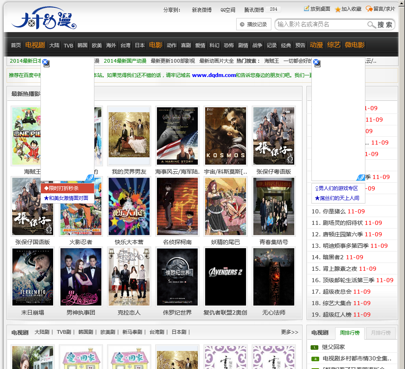
Task: Share to QQ空间
Action: point(228,10)
